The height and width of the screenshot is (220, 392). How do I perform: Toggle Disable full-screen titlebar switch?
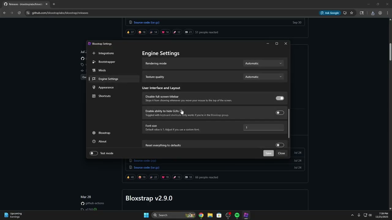[x=280, y=98]
